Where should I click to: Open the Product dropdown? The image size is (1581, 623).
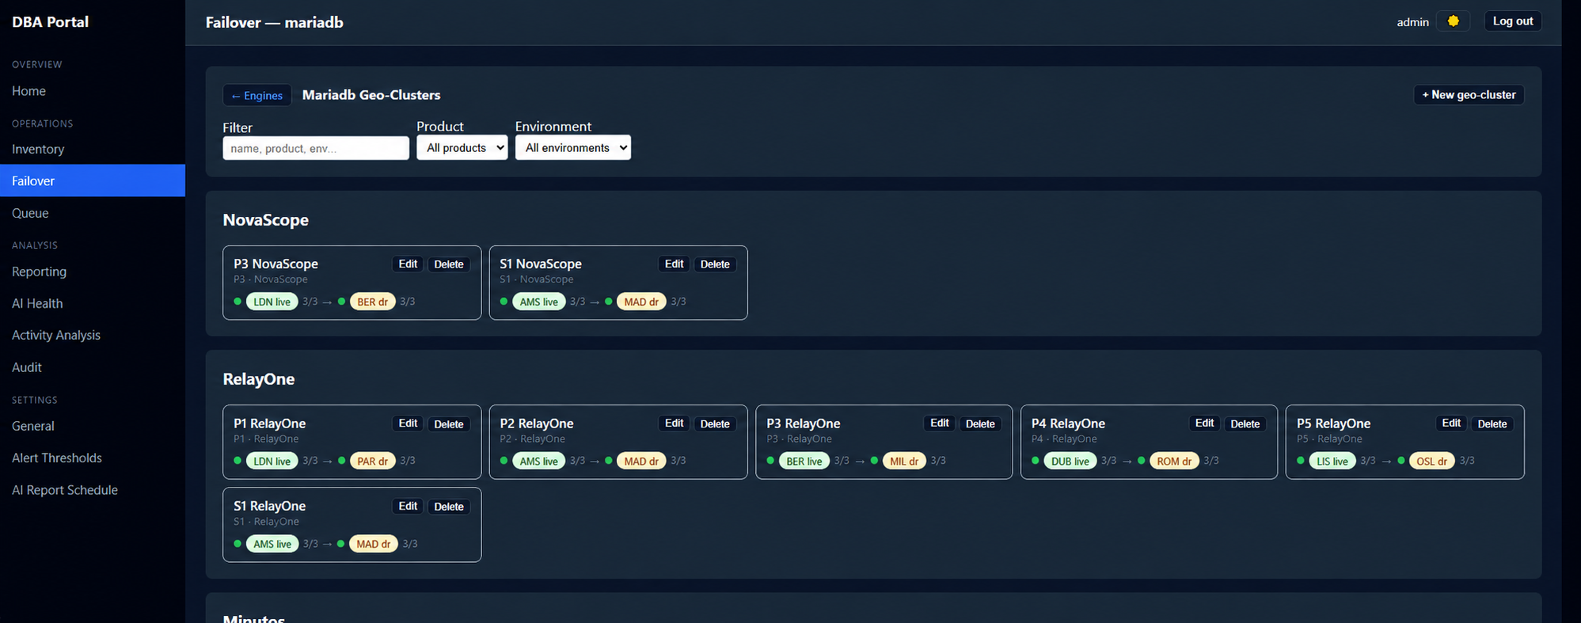click(462, 147)
